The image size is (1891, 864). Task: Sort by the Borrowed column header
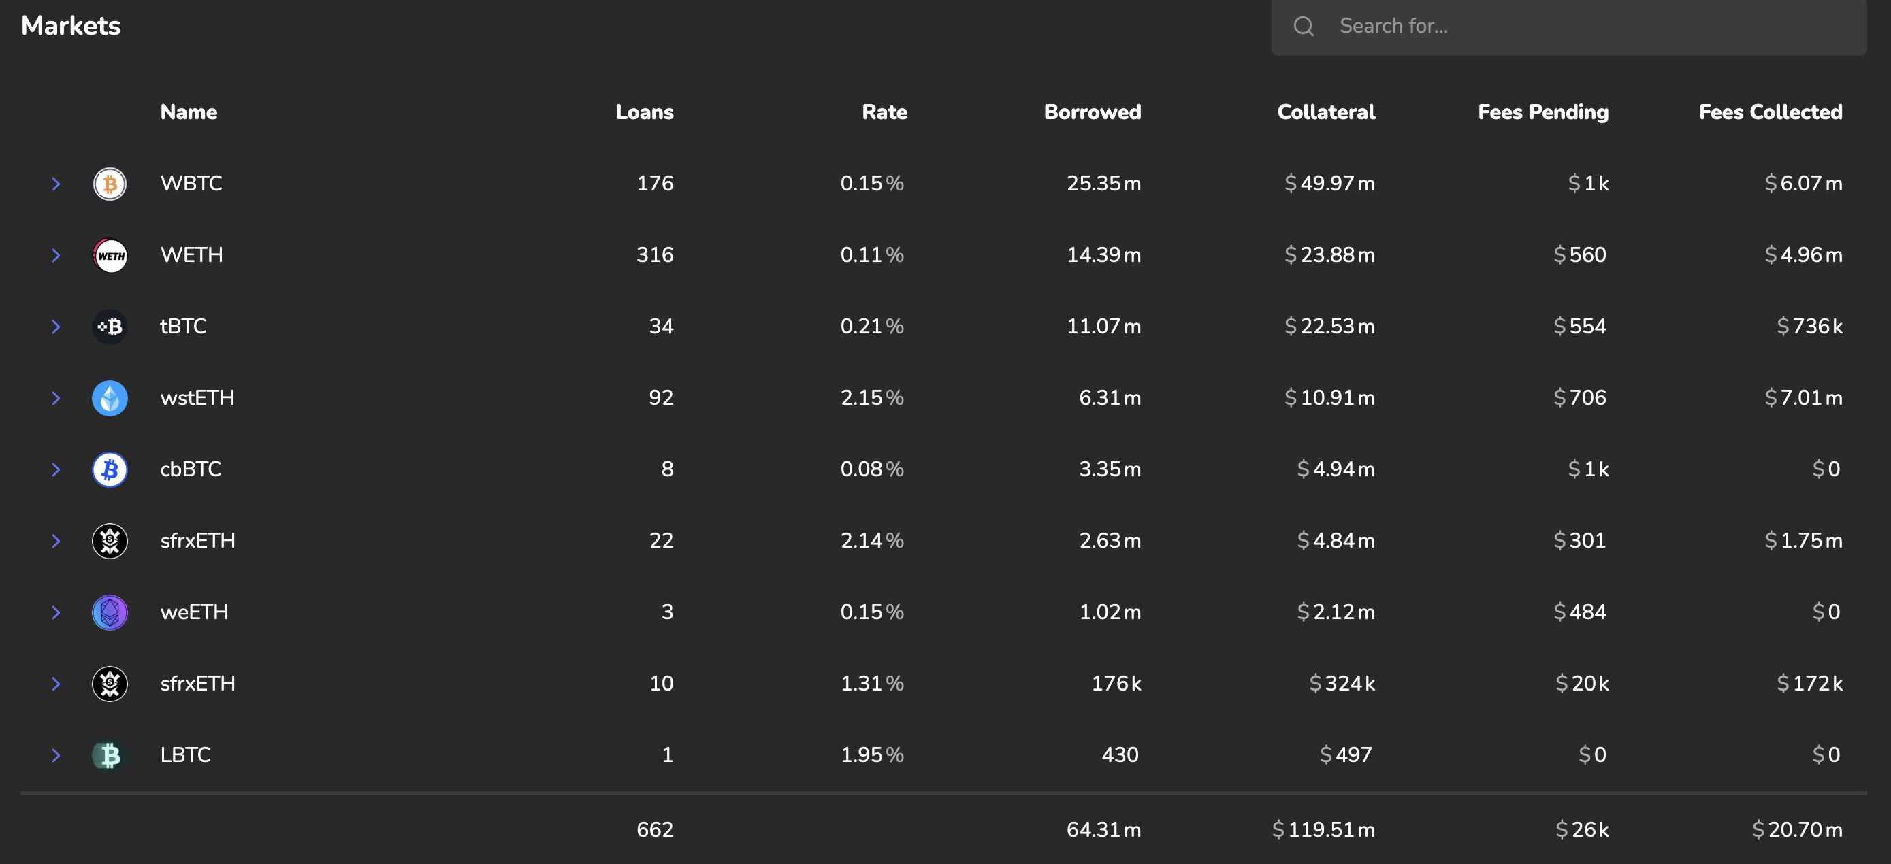coord(1092,112)
